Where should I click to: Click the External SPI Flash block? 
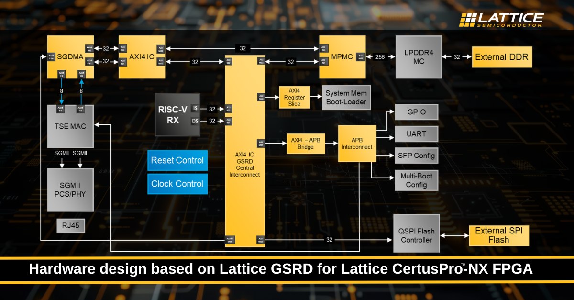499,235
